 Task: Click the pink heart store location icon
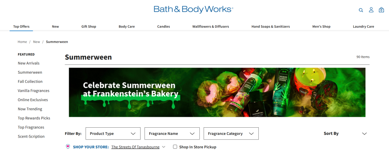click(x=68, y=147)
